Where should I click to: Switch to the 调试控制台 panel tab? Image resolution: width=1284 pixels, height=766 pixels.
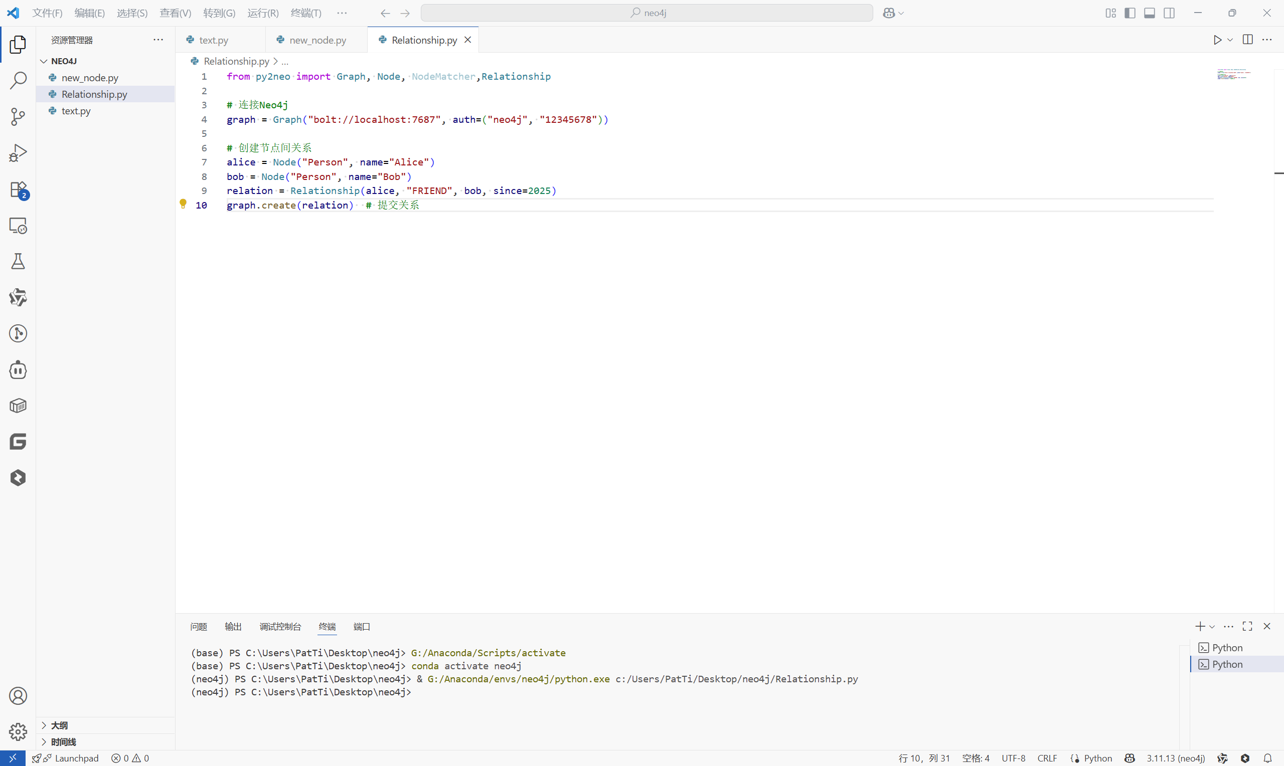[x=280, y=626]
